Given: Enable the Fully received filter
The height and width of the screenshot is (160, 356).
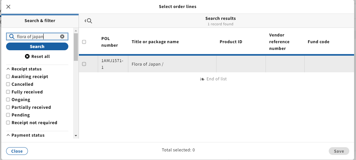Looking at the screenshot, I should 8,92.
